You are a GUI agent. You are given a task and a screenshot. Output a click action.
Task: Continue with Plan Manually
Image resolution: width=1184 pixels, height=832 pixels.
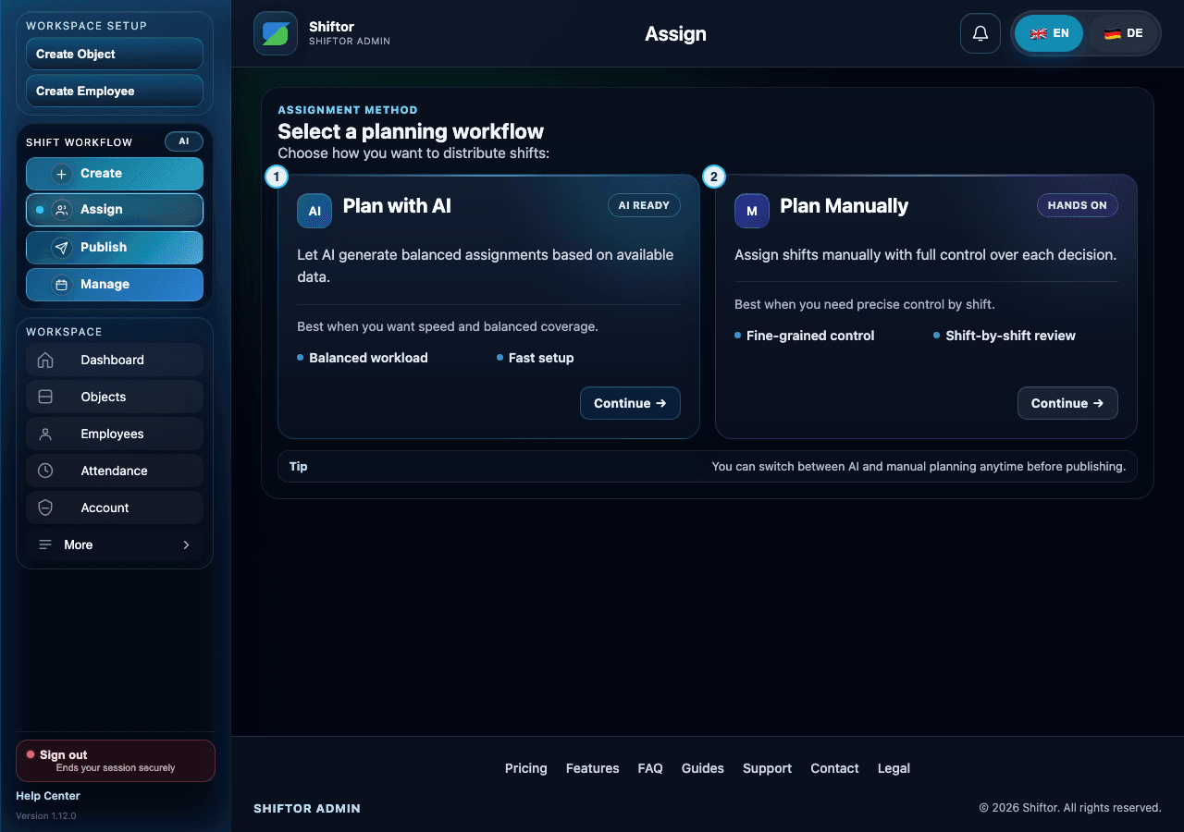pos(1067,403)
